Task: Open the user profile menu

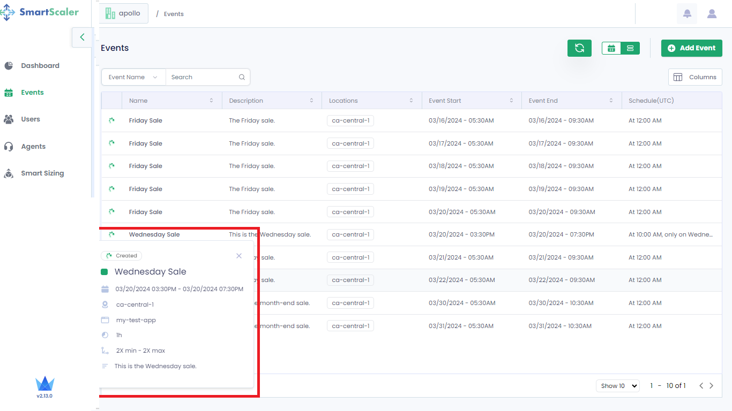Action: coord(712,13)
